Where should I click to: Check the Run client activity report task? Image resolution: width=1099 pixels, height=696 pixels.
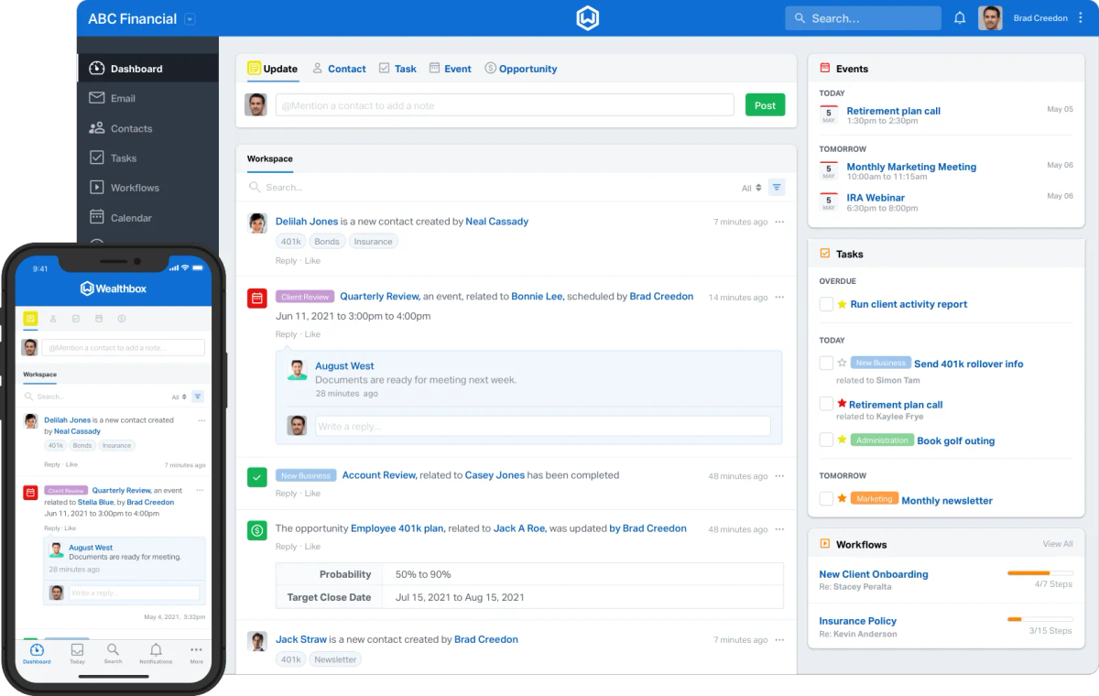click(x=826, y=304)
